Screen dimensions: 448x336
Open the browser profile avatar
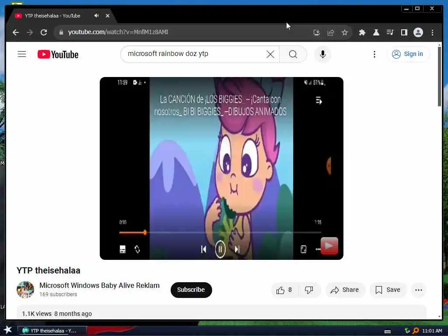(x=418, y=32)
